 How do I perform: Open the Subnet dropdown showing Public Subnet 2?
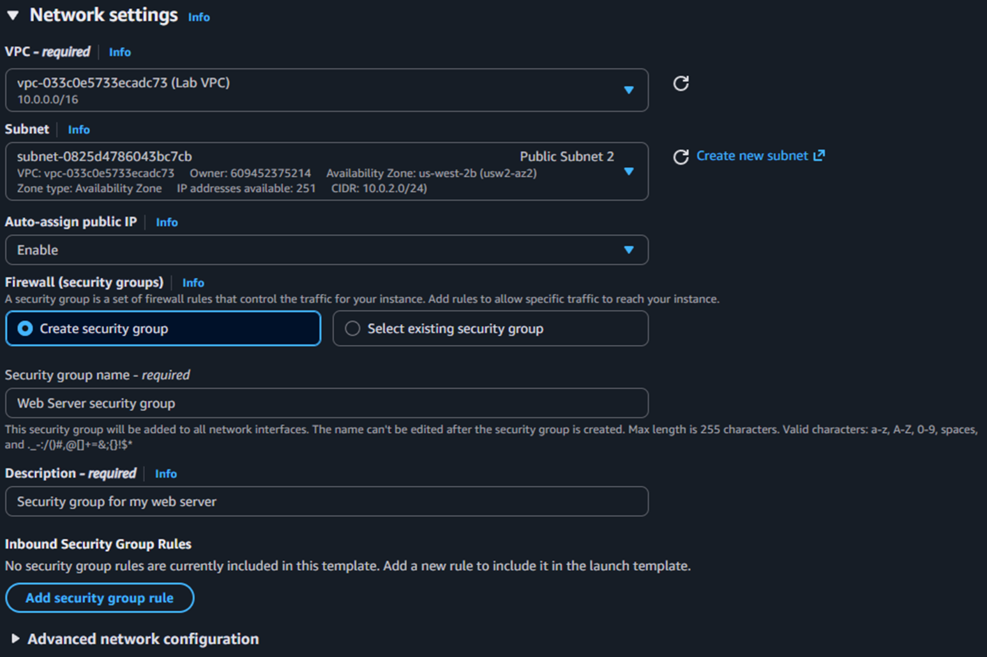tap(629, 172)
